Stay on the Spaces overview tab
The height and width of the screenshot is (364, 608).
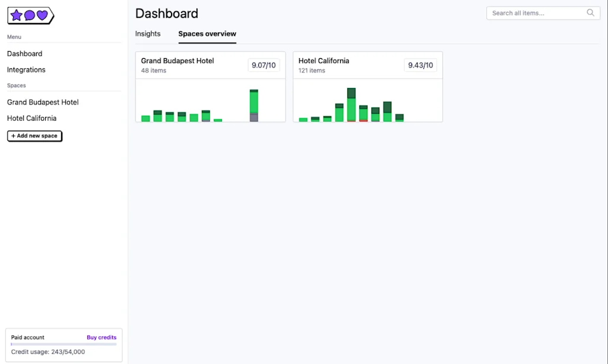click(x=207, y=34)
